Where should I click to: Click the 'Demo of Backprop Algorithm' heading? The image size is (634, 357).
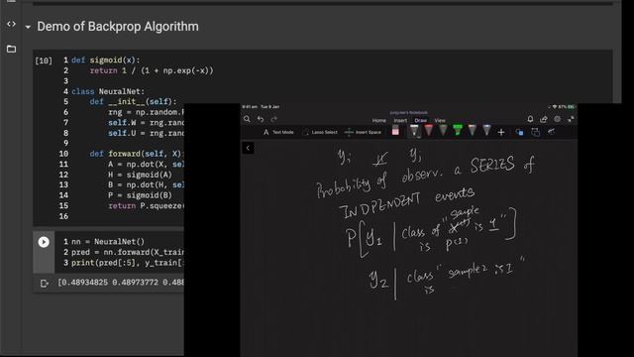(x=118, y=27)
